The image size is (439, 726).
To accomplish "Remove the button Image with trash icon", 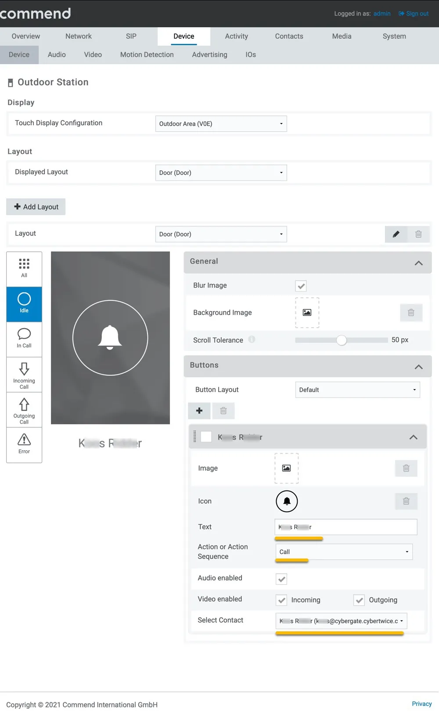I will (x=406, y=468).
